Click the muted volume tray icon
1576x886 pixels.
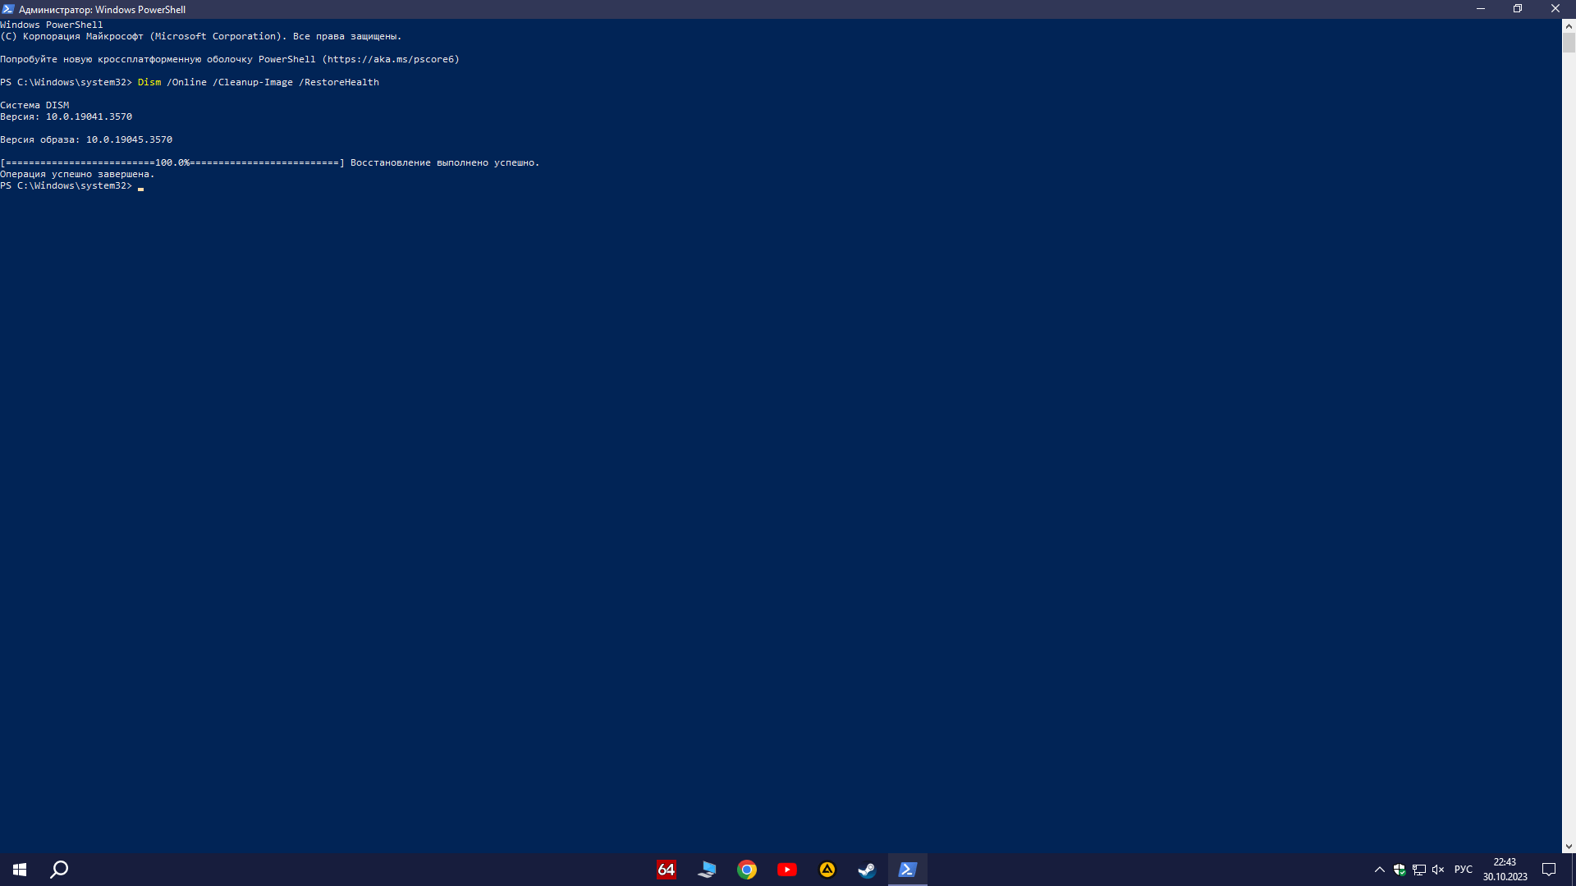1438,870
